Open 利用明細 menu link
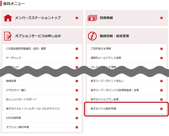 [x=127, y=18]
